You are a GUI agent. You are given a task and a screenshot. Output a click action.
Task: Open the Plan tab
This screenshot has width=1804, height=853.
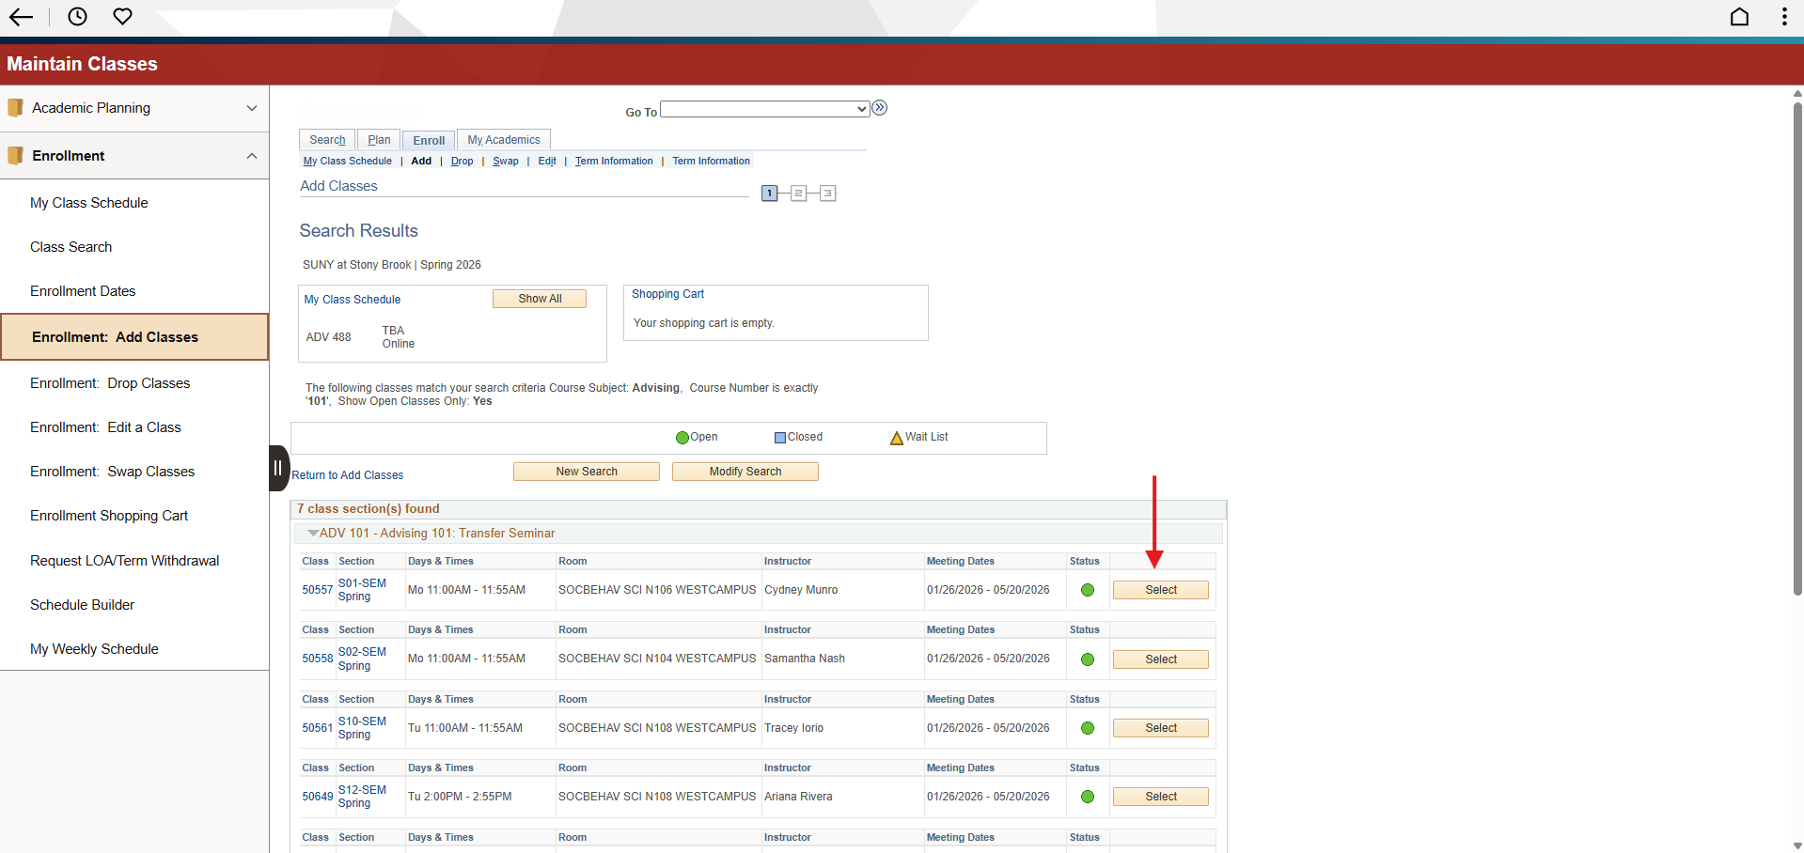pyautogui.click(x=379, y=140)
